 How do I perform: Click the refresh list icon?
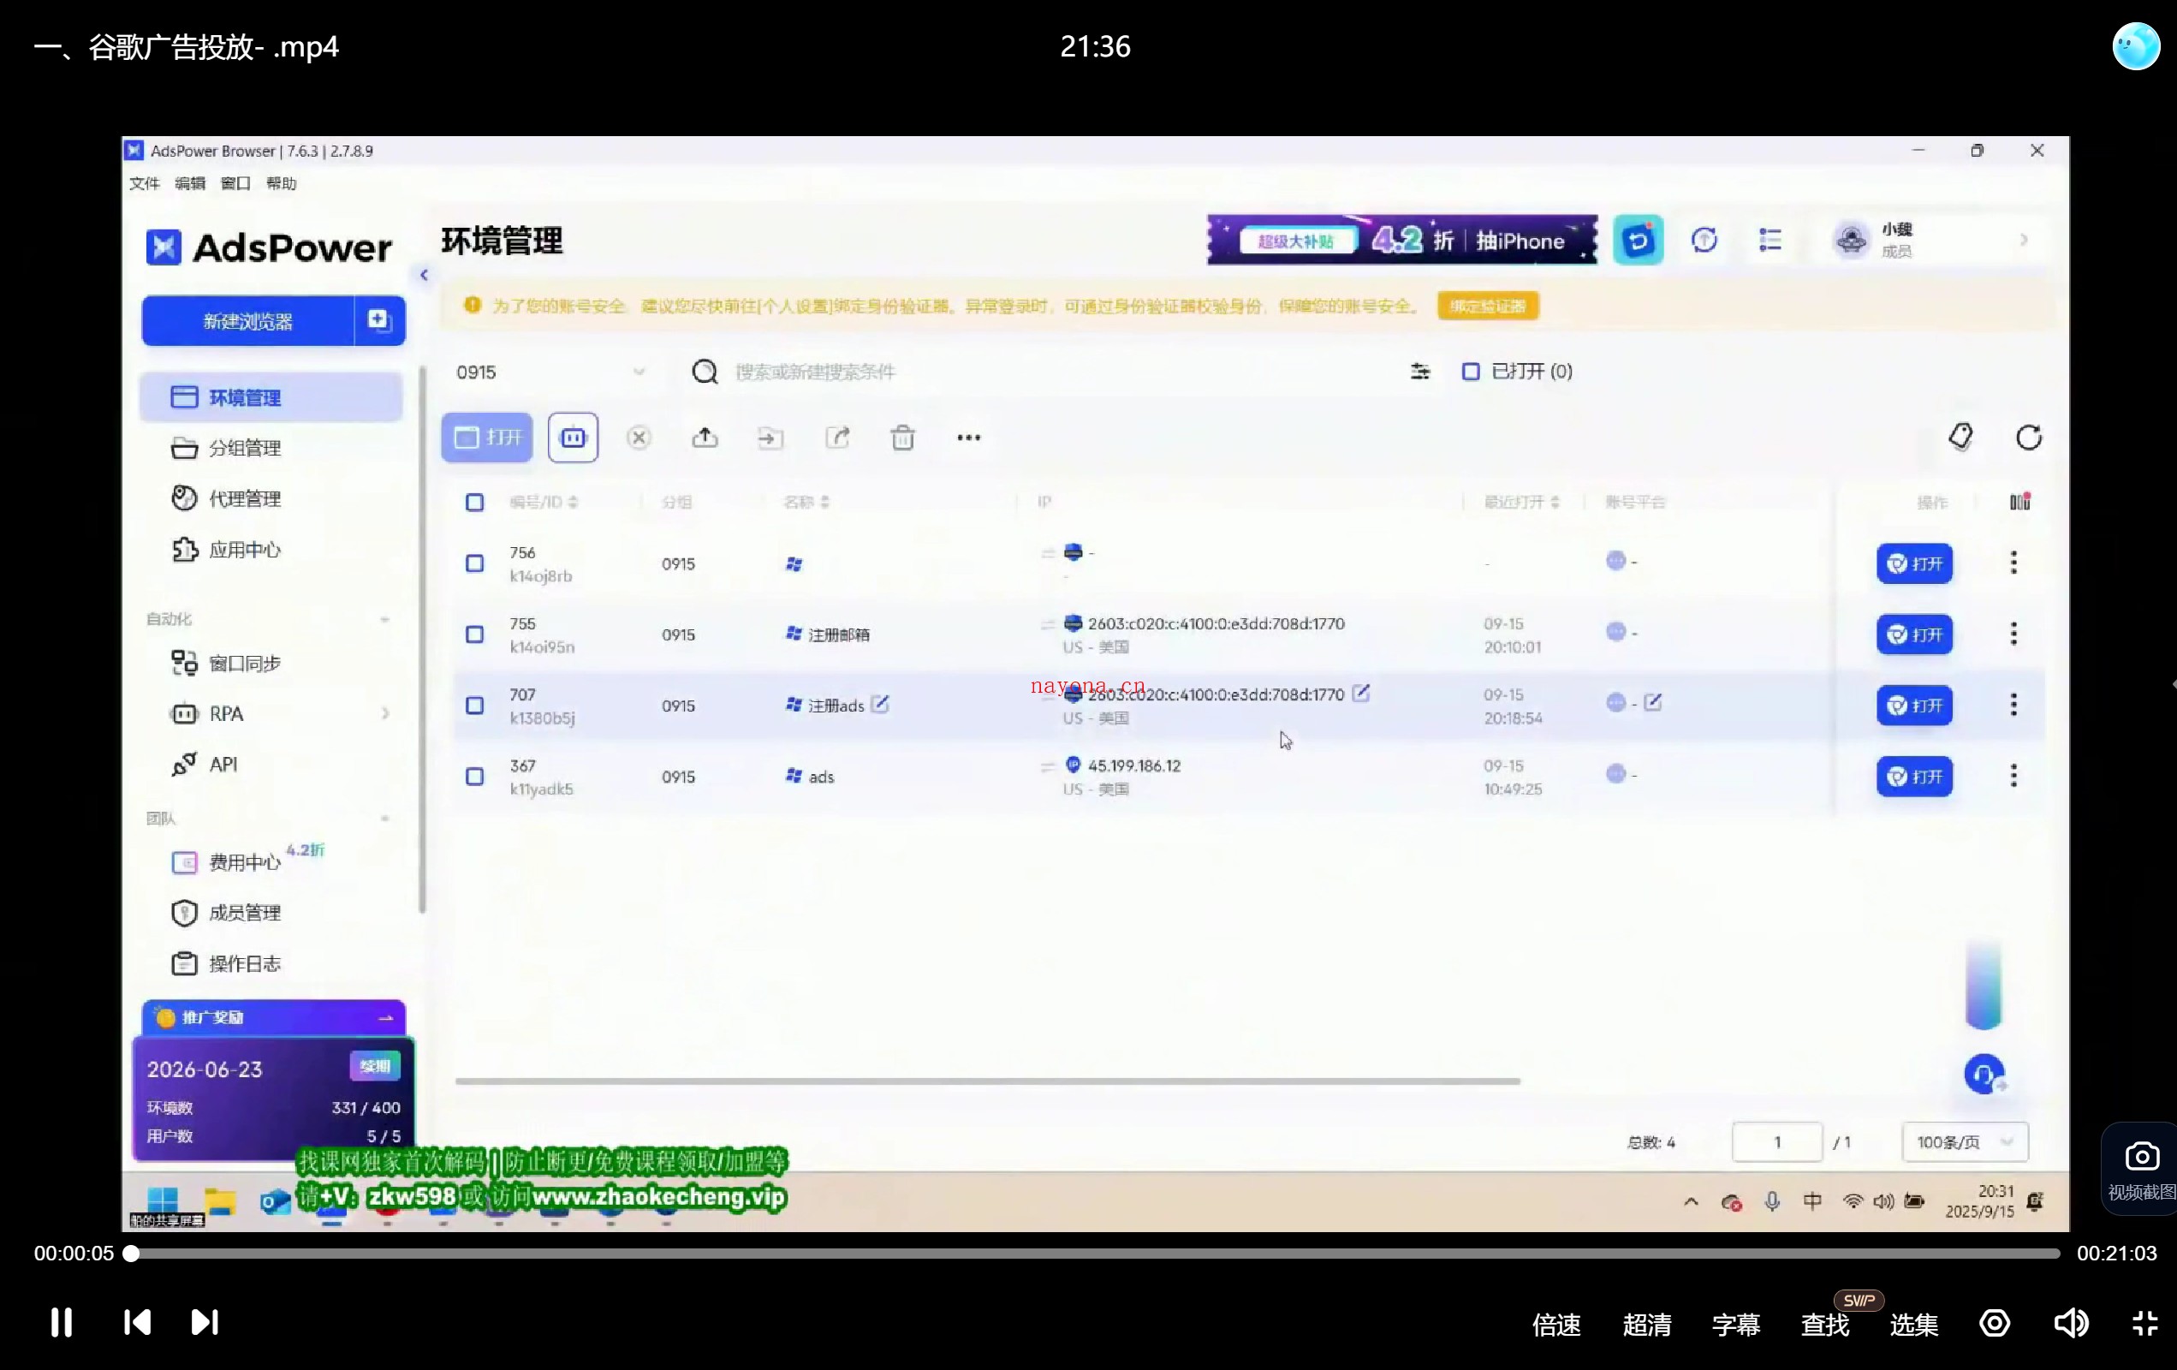(2029, 438)
